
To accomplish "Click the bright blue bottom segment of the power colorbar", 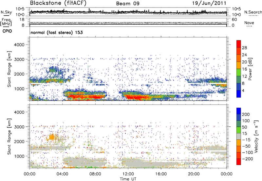I will coord(239,94).
